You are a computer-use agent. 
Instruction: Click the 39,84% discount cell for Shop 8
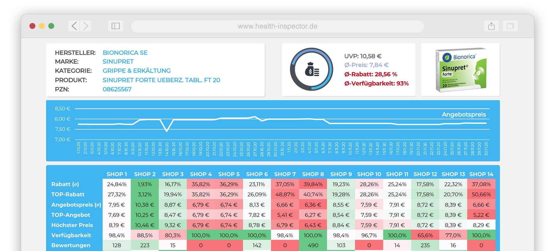click(313, 184)
